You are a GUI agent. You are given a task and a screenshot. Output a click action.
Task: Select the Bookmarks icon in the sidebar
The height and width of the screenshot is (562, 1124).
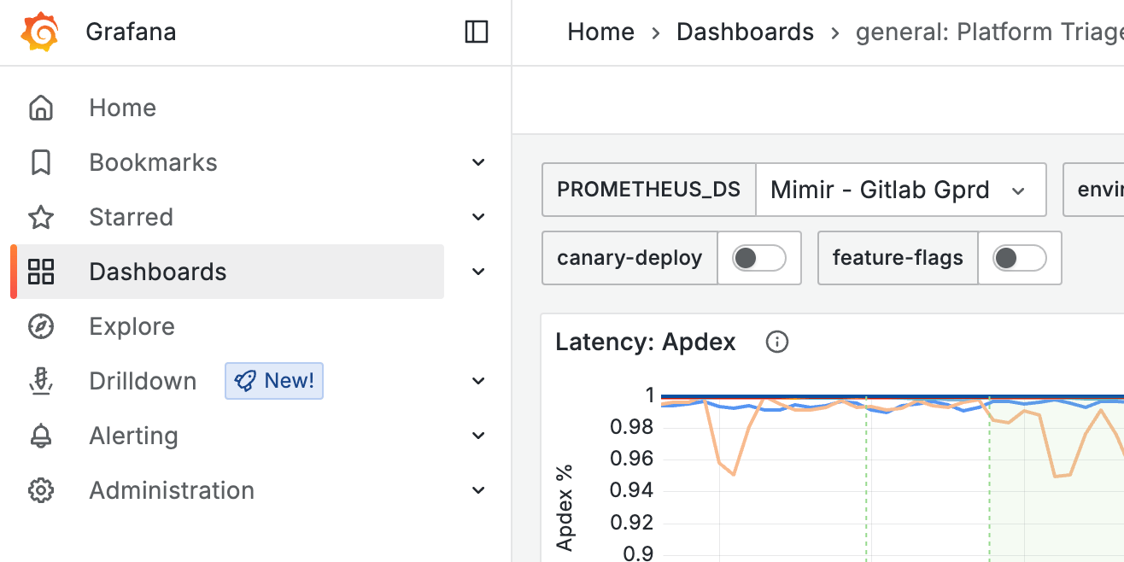click(x=40, y=162)
